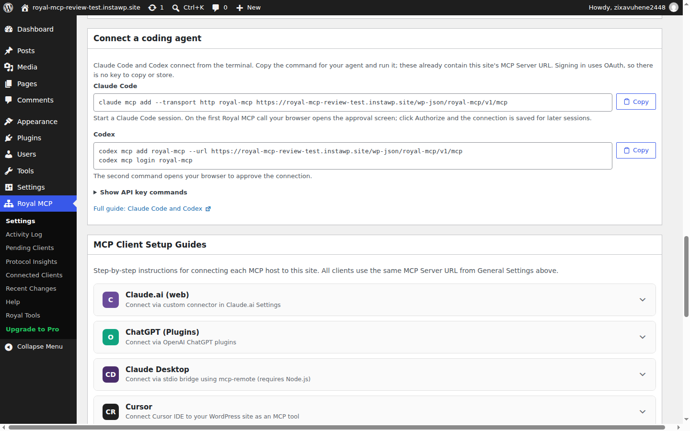Click the Claude Desktop CD badge
This screenshot has width=690, height=431.
111,374
